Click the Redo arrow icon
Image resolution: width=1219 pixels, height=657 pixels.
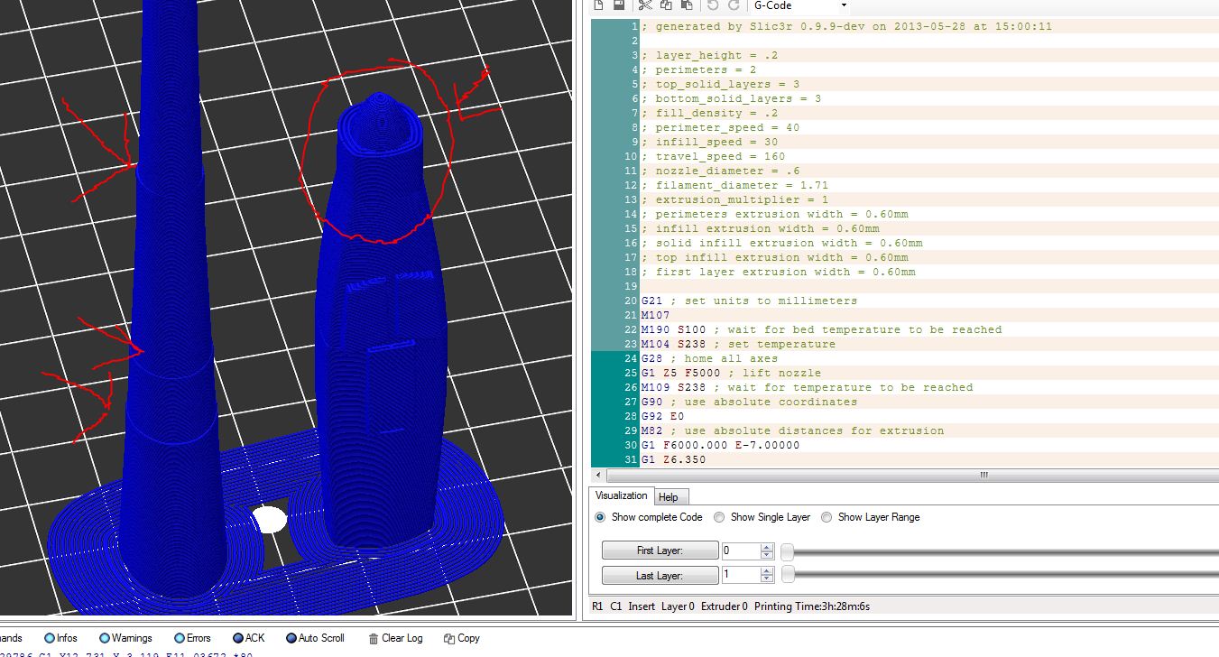click(x=734, y=5)
